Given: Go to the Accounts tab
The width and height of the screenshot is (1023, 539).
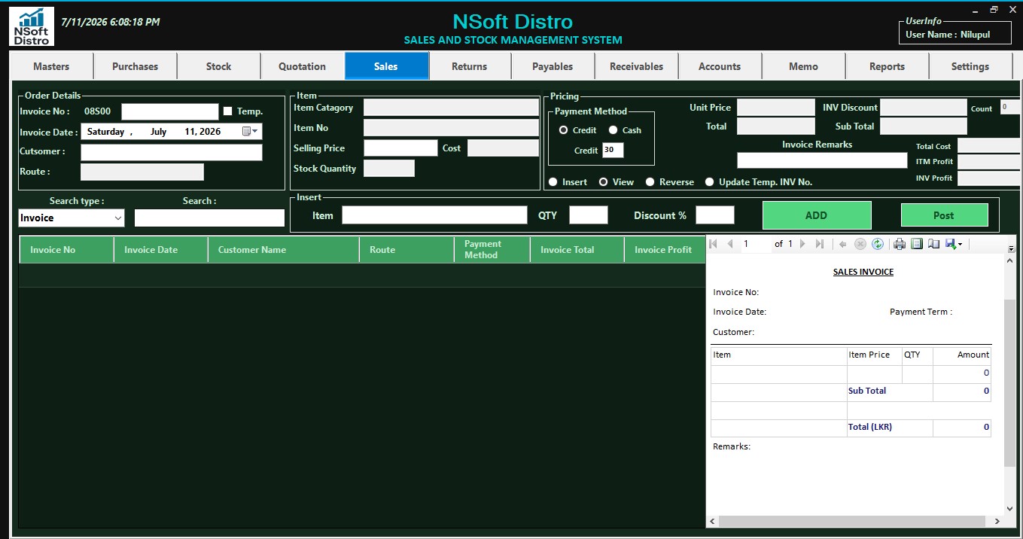Looking at the screenshot, I should (720, 66).
